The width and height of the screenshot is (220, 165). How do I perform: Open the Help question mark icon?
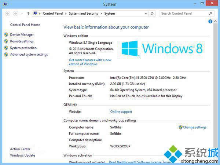pos(210,22)
